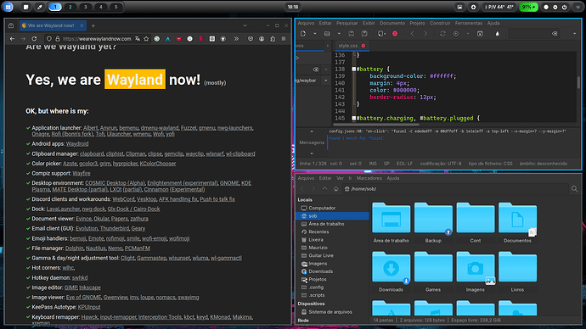Toggle fold of #battery.charging rule
Image resolution: width=586 pixels, height=329 pixels.
353,118
